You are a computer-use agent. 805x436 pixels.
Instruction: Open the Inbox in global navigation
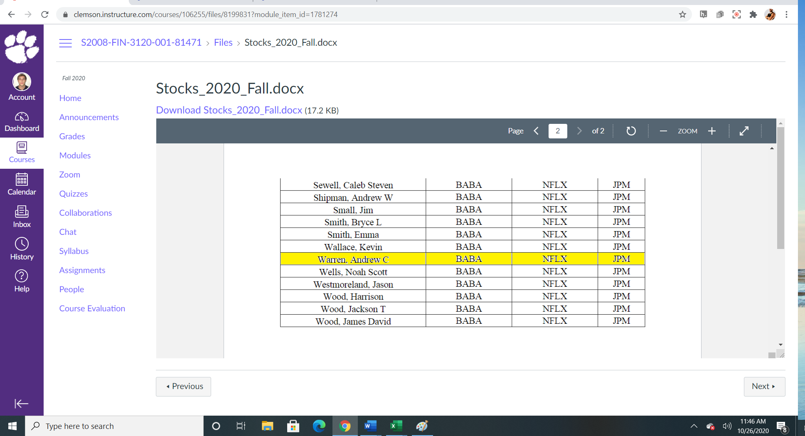[22, 217]
